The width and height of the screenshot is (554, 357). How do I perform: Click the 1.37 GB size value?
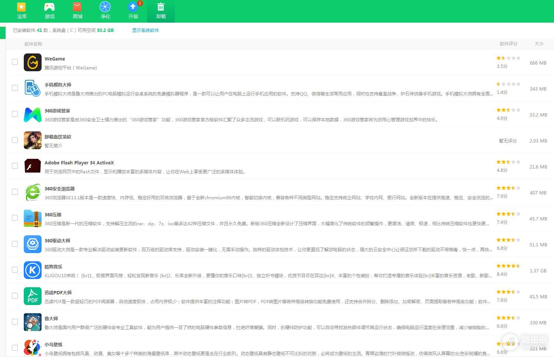click(538, 271)
